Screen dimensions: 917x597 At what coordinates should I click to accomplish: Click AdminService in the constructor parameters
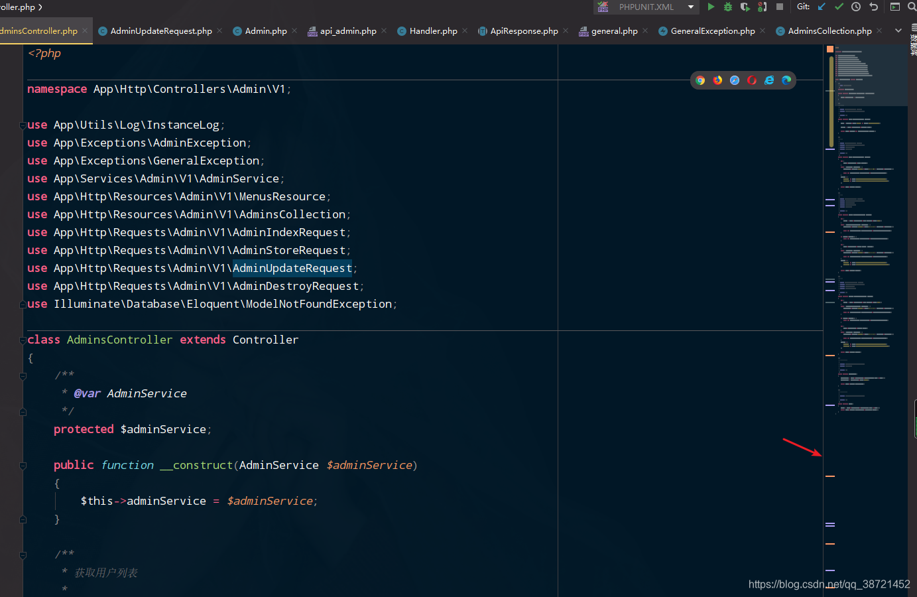pyautogui.click(x=279, y=465)
